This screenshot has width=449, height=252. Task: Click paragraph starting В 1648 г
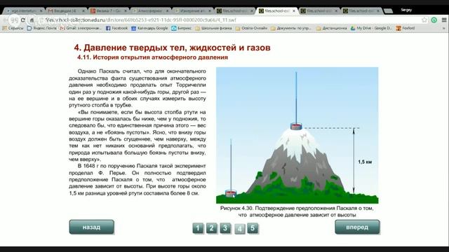point(138,179)
